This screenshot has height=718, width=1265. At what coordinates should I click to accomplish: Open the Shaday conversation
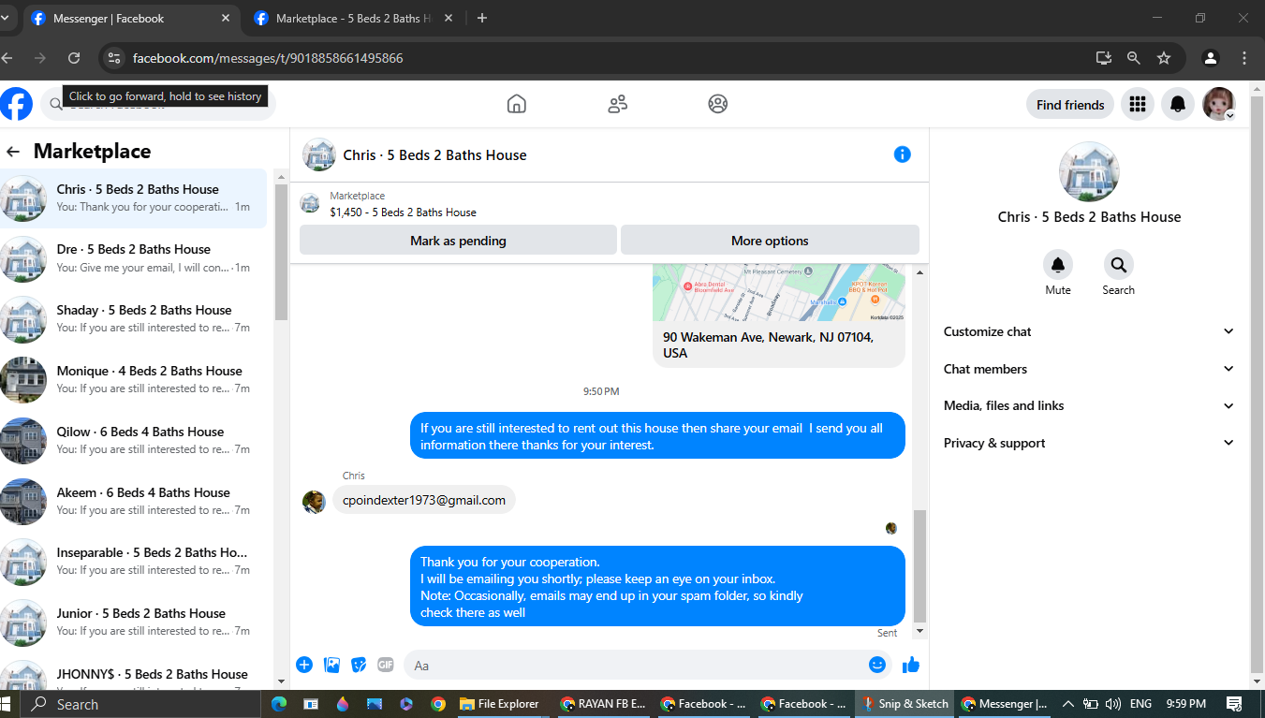pos(134,319)
